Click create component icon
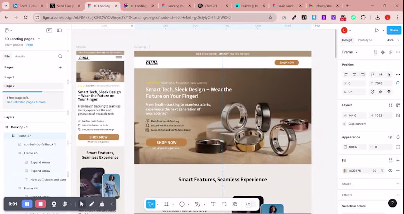This screenshot has height=214, width=404. click(x=383, y=52)
